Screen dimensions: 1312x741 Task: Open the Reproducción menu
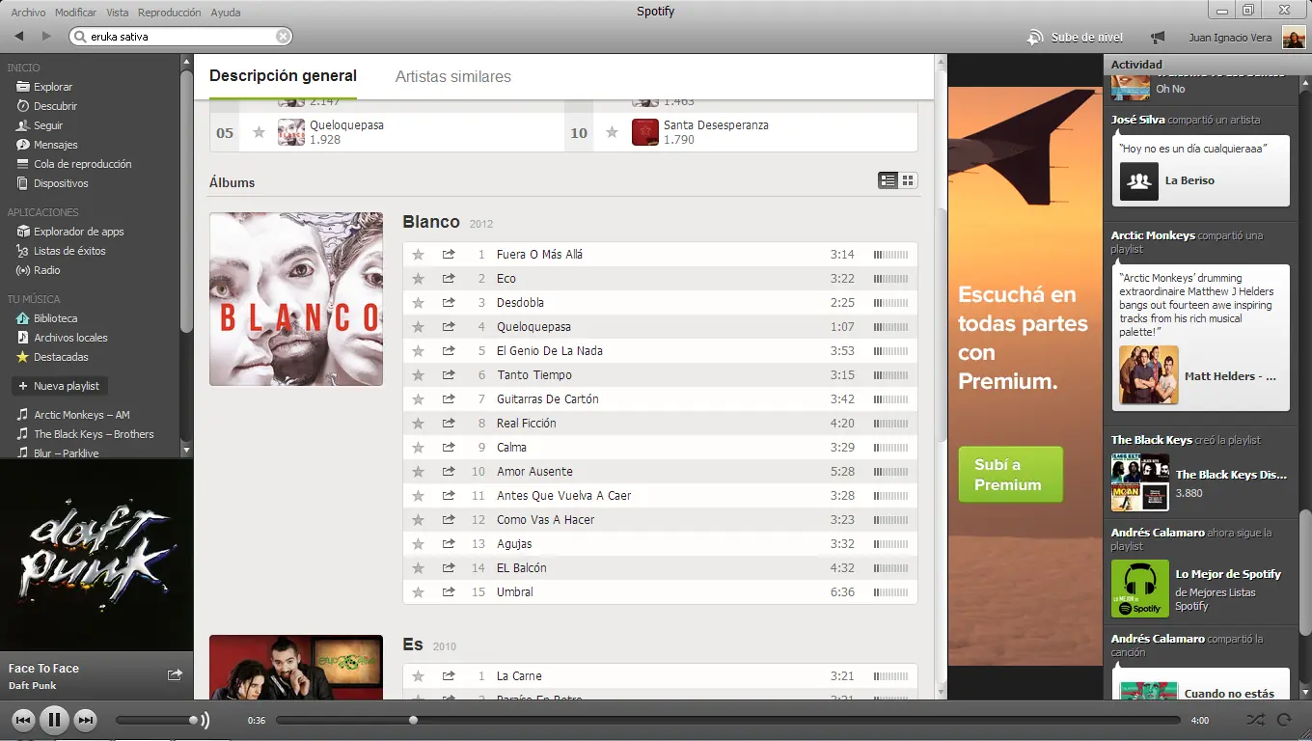pyautogui.click(x=170, y=13)
